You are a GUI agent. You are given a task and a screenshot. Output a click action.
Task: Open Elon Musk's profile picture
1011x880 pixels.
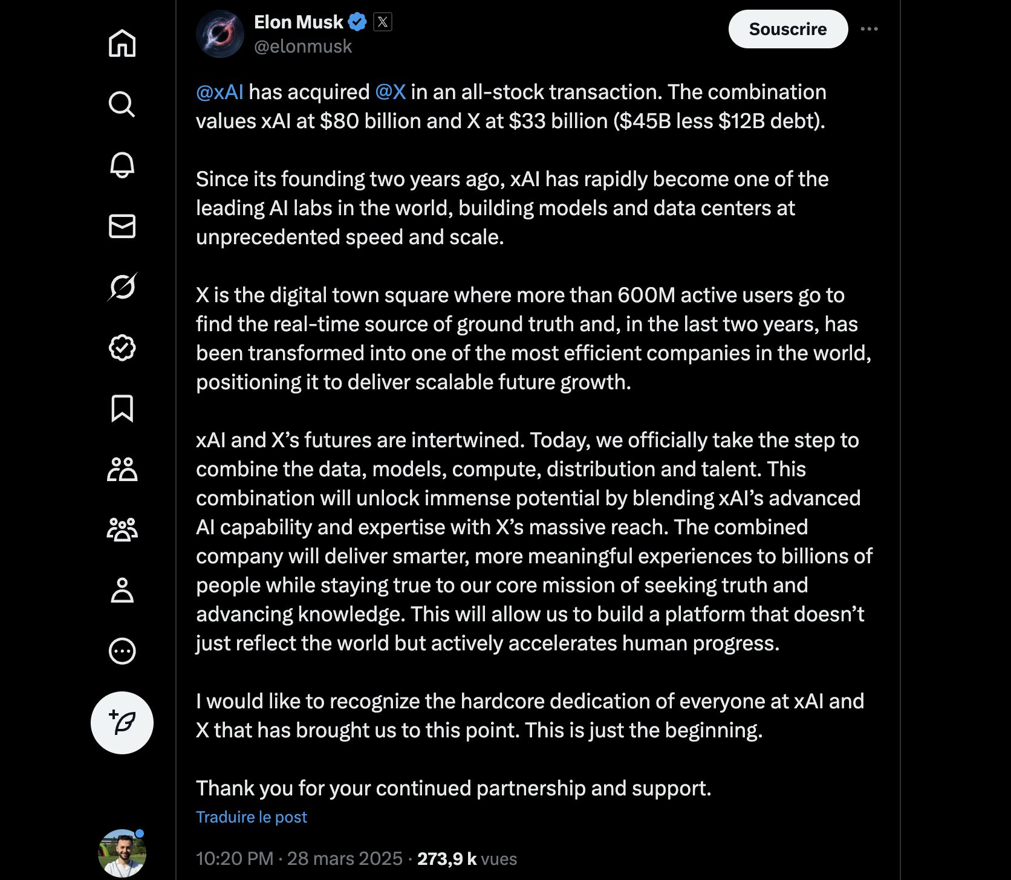[x=220, y=34]
